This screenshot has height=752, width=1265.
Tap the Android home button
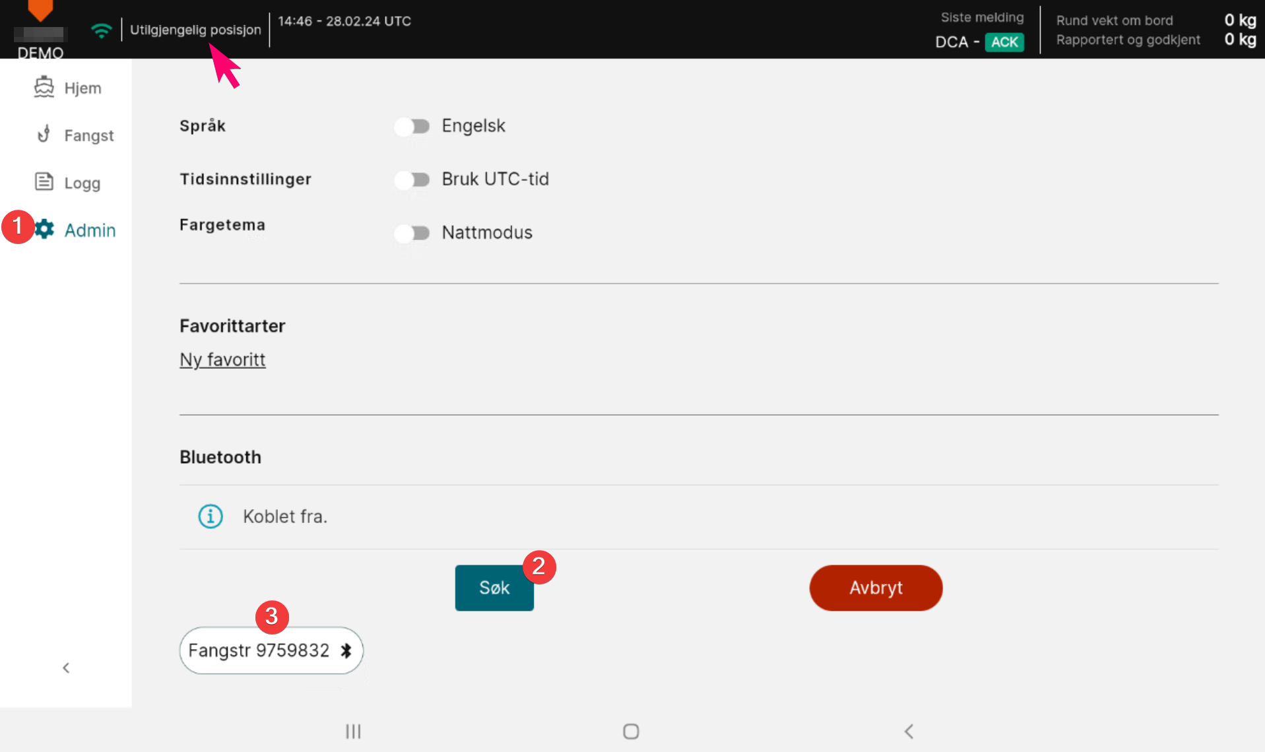[x=631, y=731]
